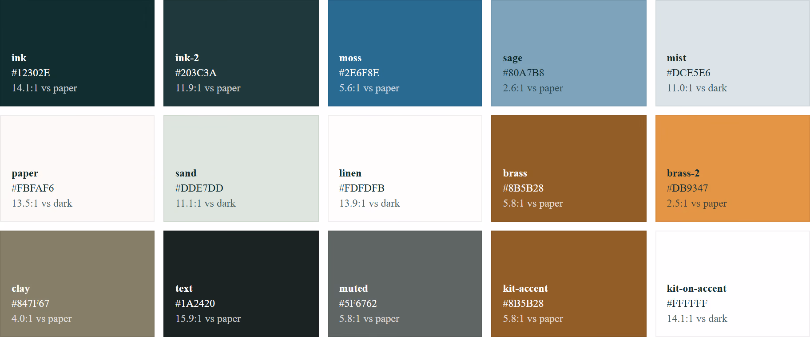Choose the sand swatch #DDE7DD
This screenshot has width=810, height=337.
(241, 168)
